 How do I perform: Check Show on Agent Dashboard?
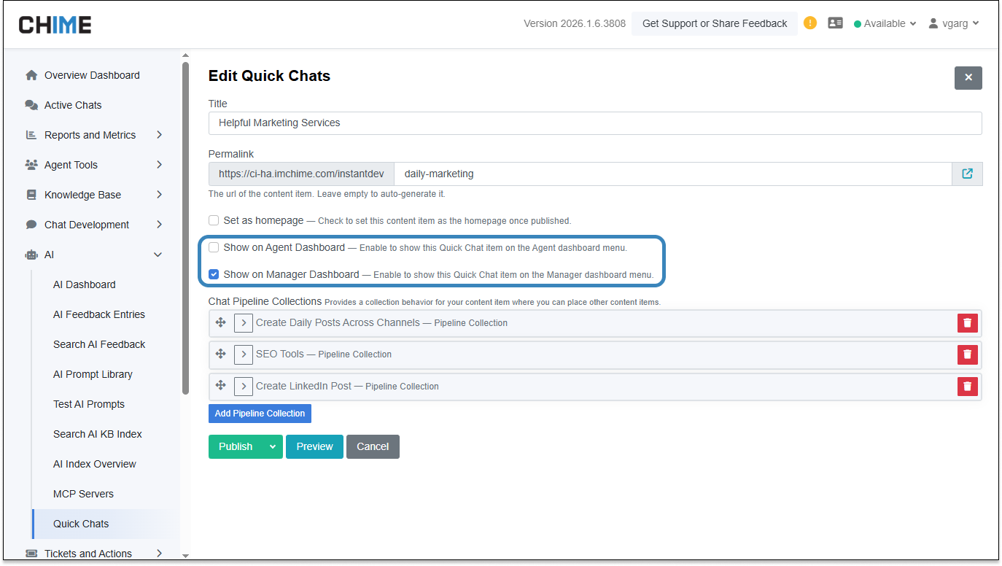214,247
